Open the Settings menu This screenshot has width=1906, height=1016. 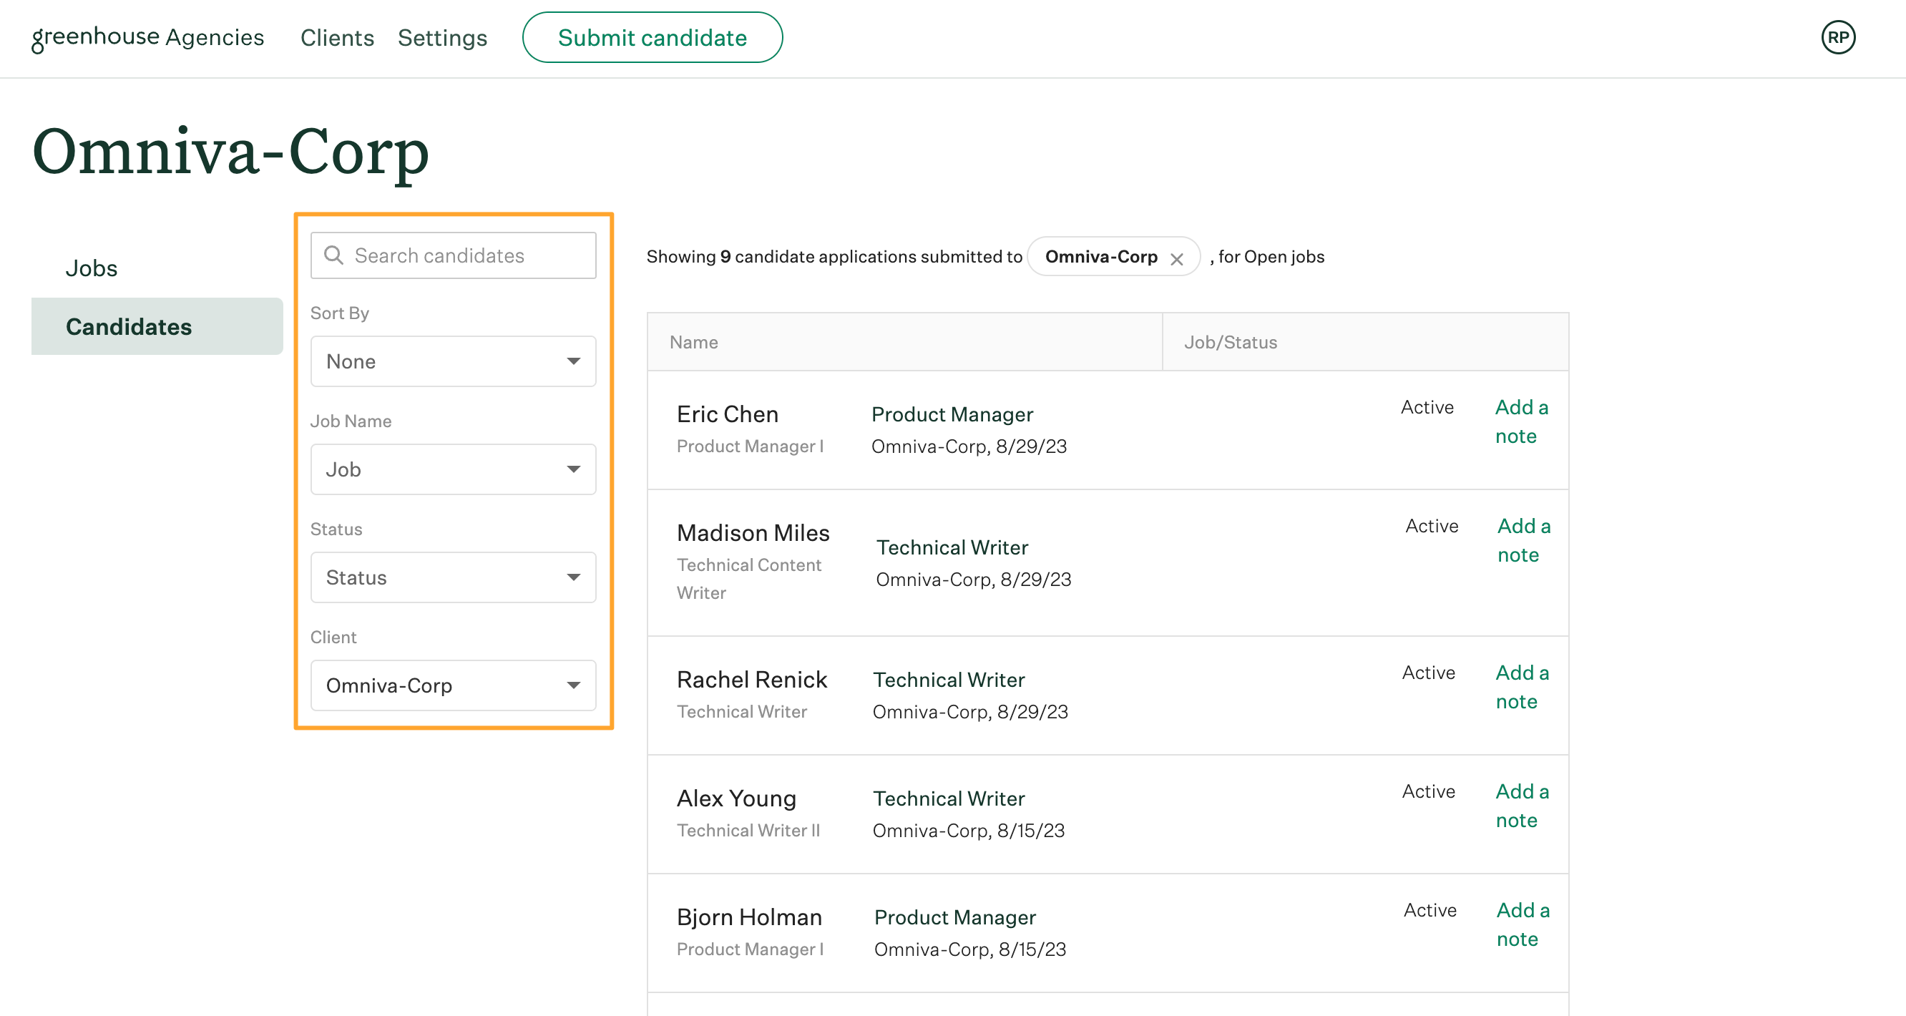click(442, 38)
